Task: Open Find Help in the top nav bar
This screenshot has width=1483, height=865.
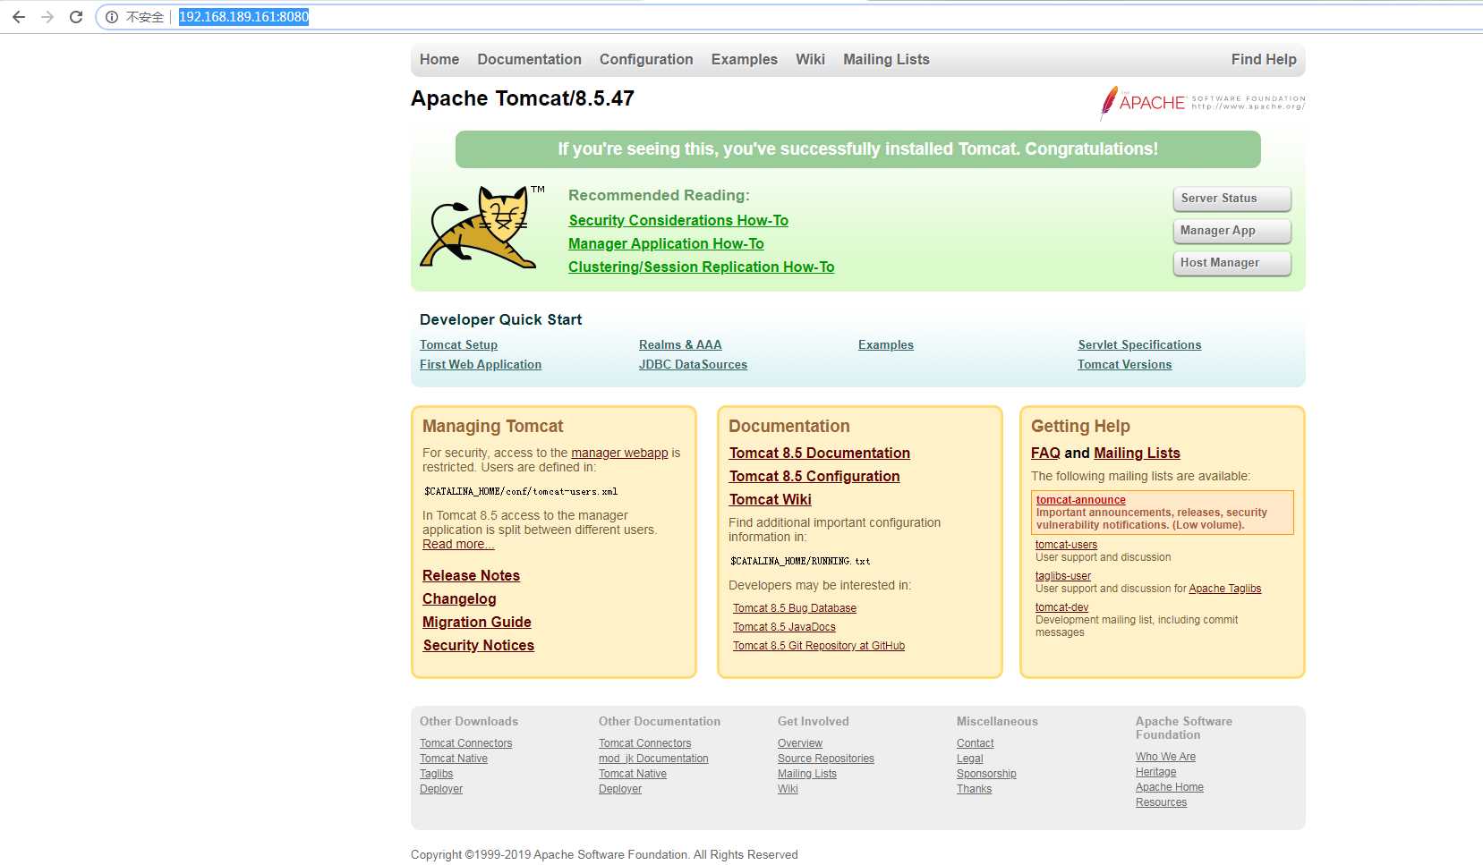Action: pyautogui.click(x=1264, y=59)
